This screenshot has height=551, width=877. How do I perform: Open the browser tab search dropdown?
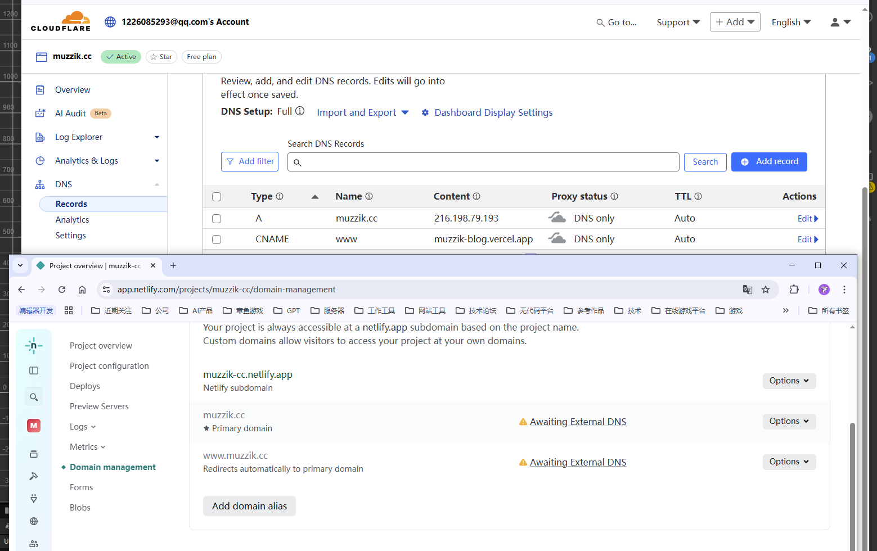coord(20,265)
